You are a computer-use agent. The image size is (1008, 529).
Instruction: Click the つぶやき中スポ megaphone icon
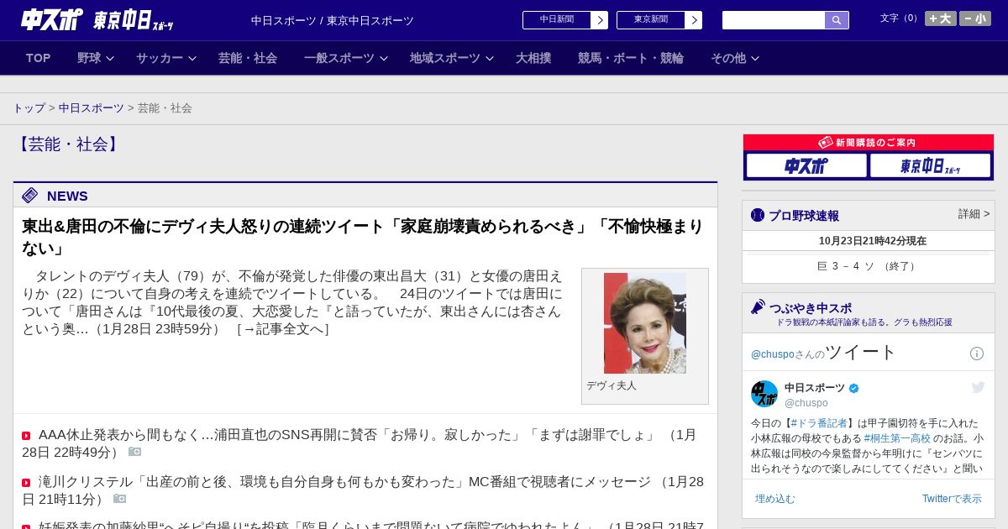(758, 306)
